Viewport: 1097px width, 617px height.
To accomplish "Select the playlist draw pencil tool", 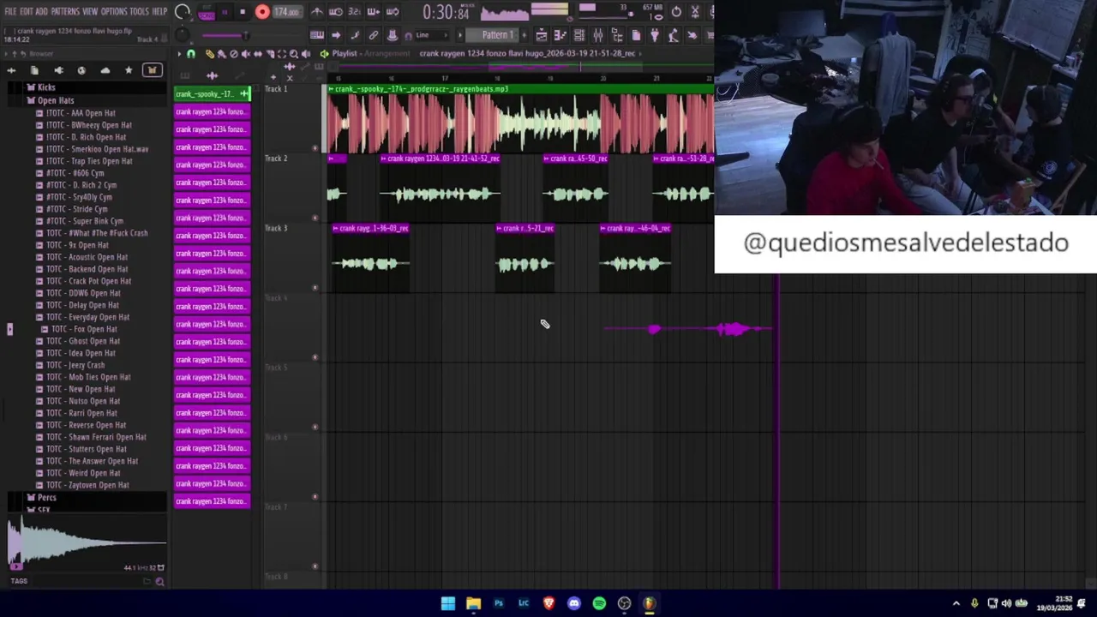I will 209,54.
